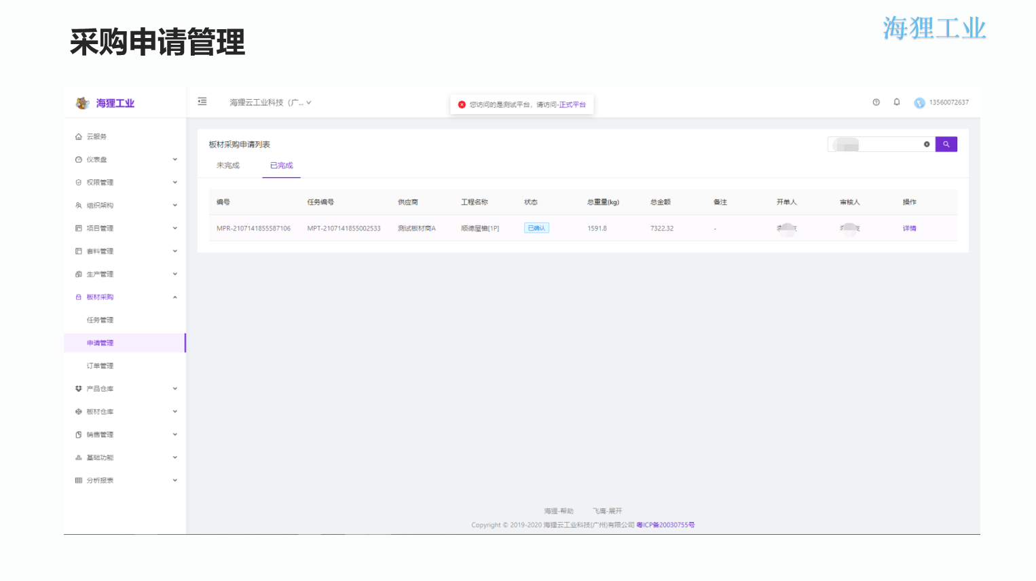Click request number MPR-2107141855587106
Viewport: 1036px width, 581px height.
(x=253, y=229)
